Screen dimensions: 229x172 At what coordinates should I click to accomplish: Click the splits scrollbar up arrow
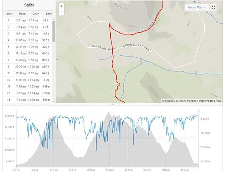53,20
